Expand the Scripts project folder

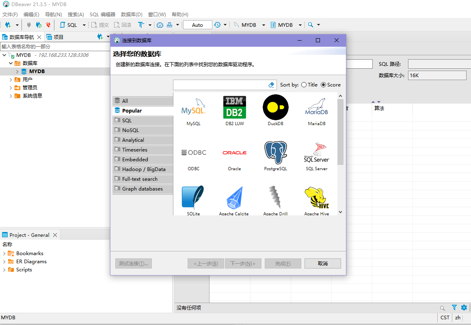click(x=4, y=270)
